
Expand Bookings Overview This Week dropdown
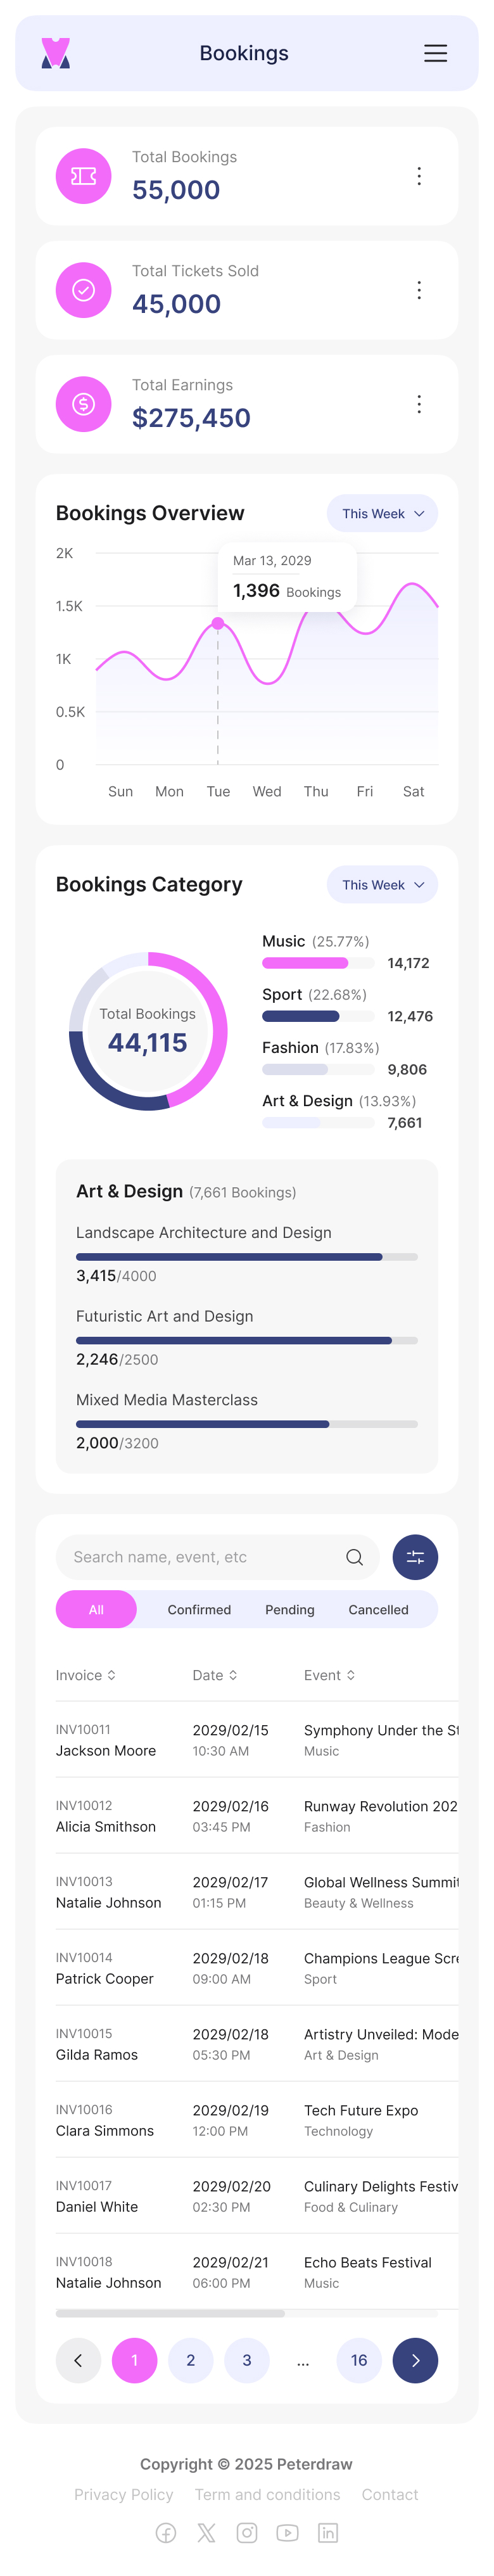pos(382,514)
